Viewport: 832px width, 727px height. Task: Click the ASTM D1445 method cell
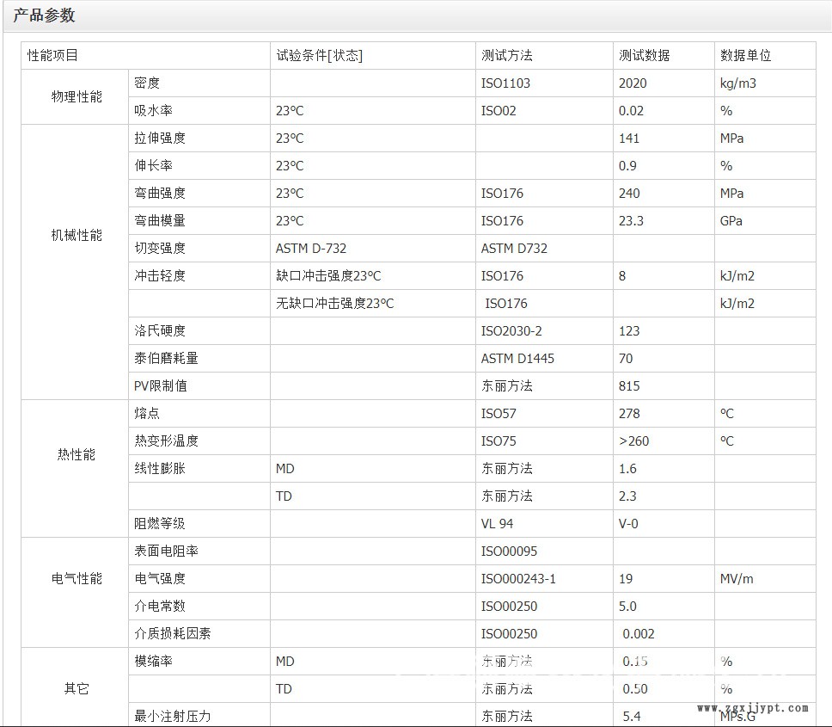click(517, 359)
